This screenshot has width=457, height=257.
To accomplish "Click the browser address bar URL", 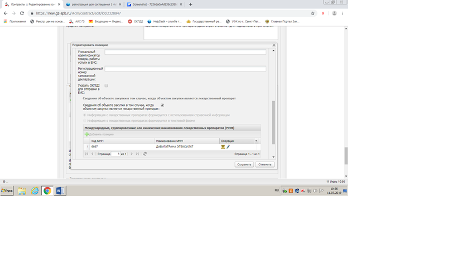I will click(79, 13).
